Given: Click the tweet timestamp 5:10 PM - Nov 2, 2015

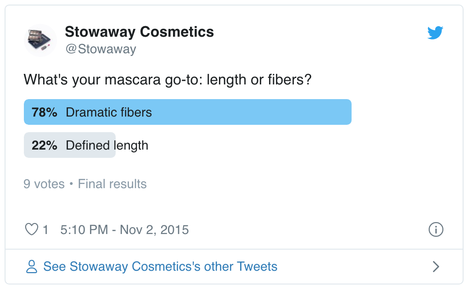Looking at the screenshot, I should pyautogui.click(x=124, y=229).
